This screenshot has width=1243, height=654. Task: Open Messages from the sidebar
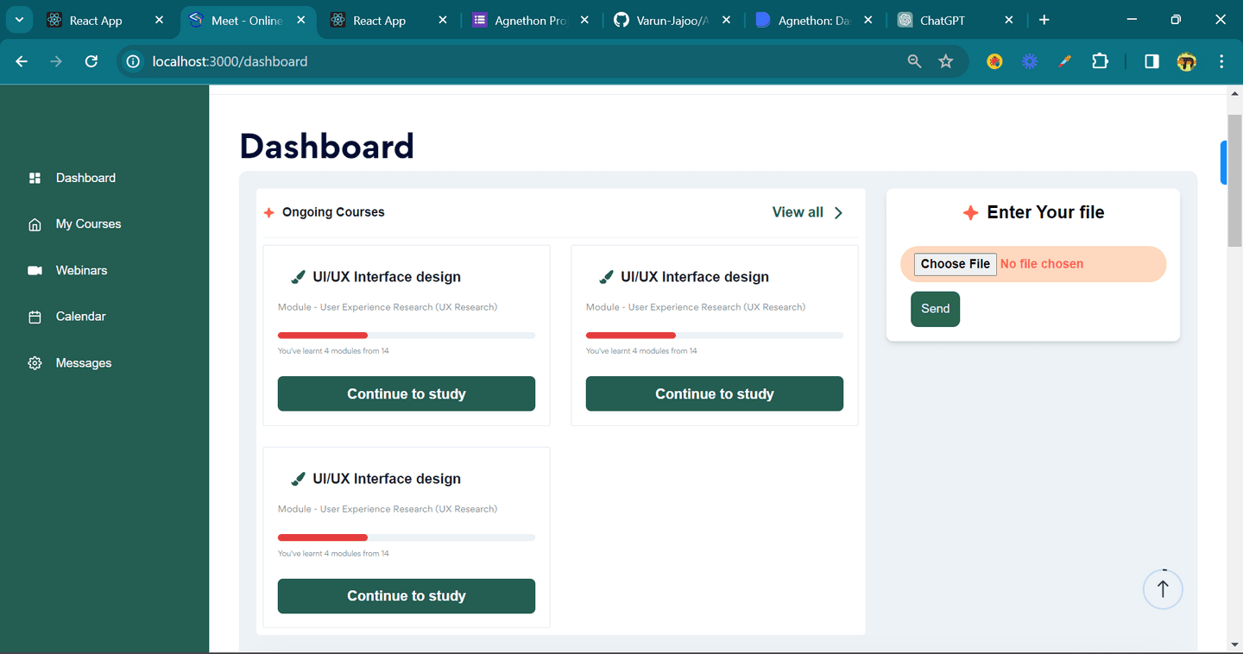pyautogui.click(x=83, y=363)
